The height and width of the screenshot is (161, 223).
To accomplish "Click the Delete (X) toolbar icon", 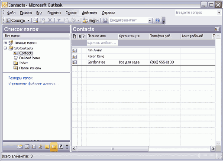I will tap(50, 20).
